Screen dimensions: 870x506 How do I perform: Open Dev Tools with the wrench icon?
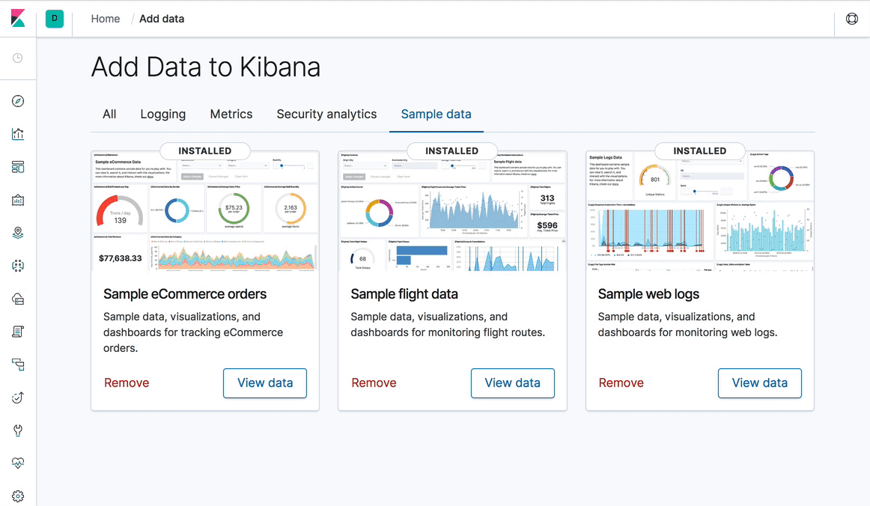pyautogui.click(x=18, y=430)
